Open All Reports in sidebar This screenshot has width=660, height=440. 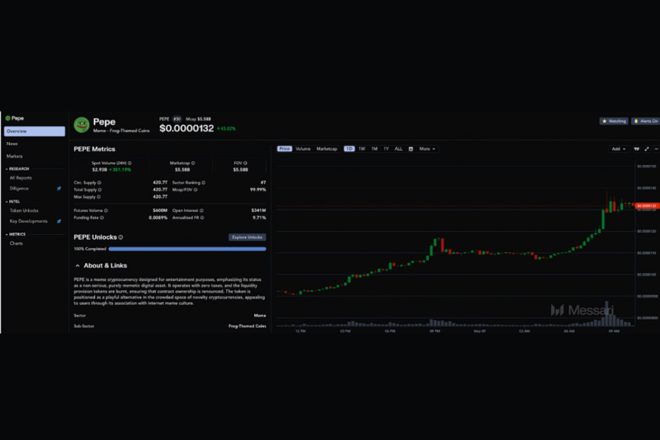point(21,177)
